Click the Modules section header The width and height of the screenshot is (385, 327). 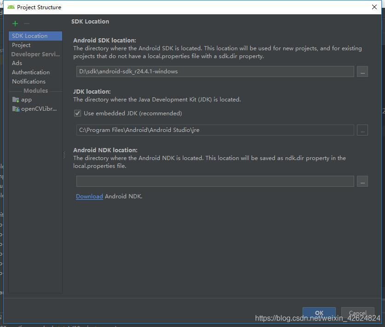[36, 91]
